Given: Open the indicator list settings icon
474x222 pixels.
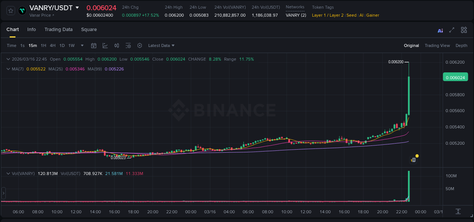Looking at the screenshot, I should [x=128, y=45].
